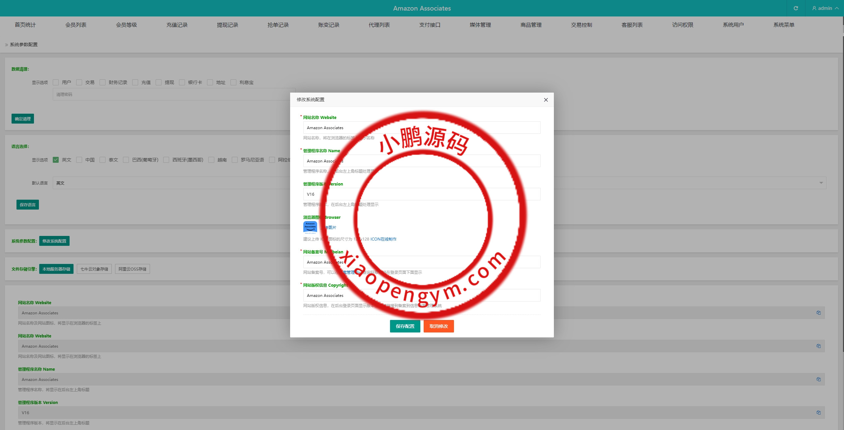This screenshot has width=844, height=430.
Task: Check the 泰文 language checkbox
Action: click(x=103, y=159)
